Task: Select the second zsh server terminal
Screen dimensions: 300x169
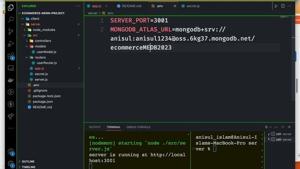Action: pos(280,139)
